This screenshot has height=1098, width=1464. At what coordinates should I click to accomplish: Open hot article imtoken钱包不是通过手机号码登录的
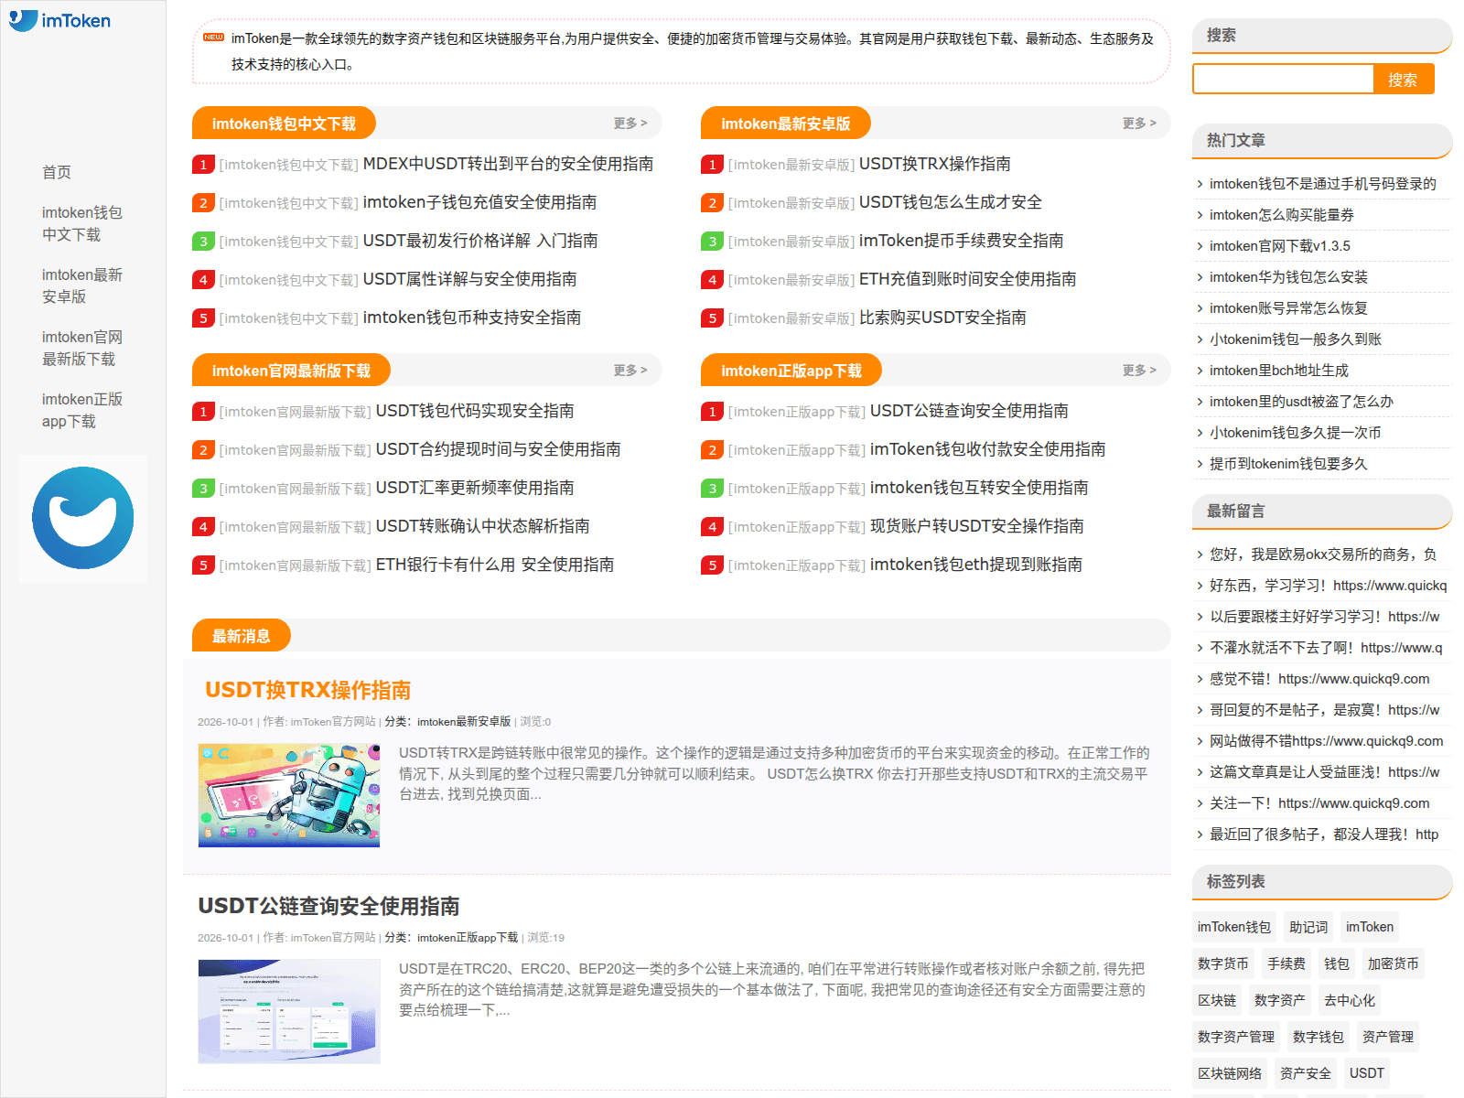[x=1323, y=184]
